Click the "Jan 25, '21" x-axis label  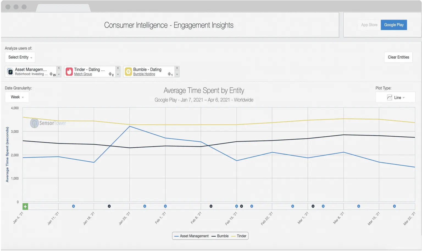coord(124,219)
